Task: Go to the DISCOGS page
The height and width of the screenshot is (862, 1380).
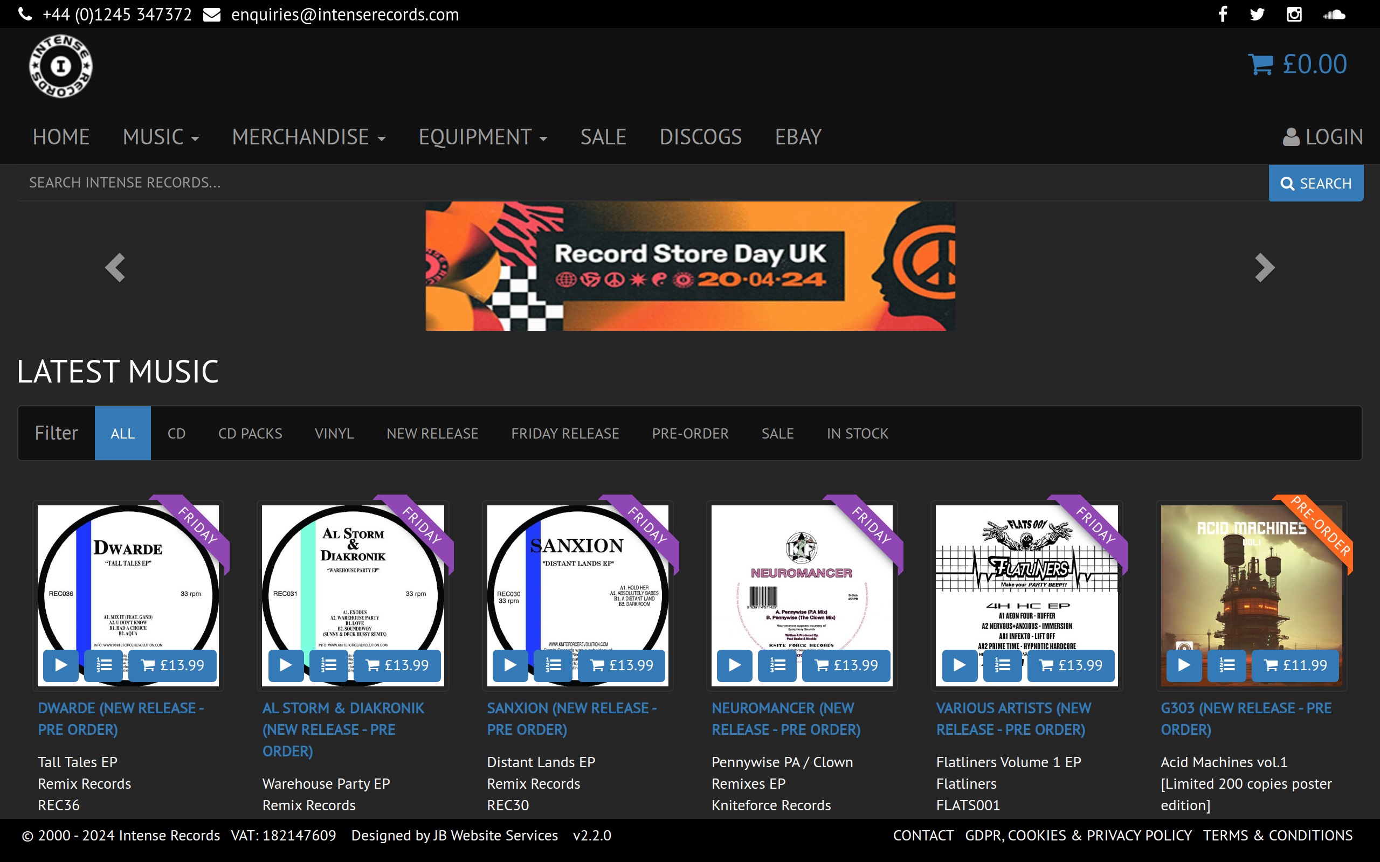Action: click(x=700, y=137)
